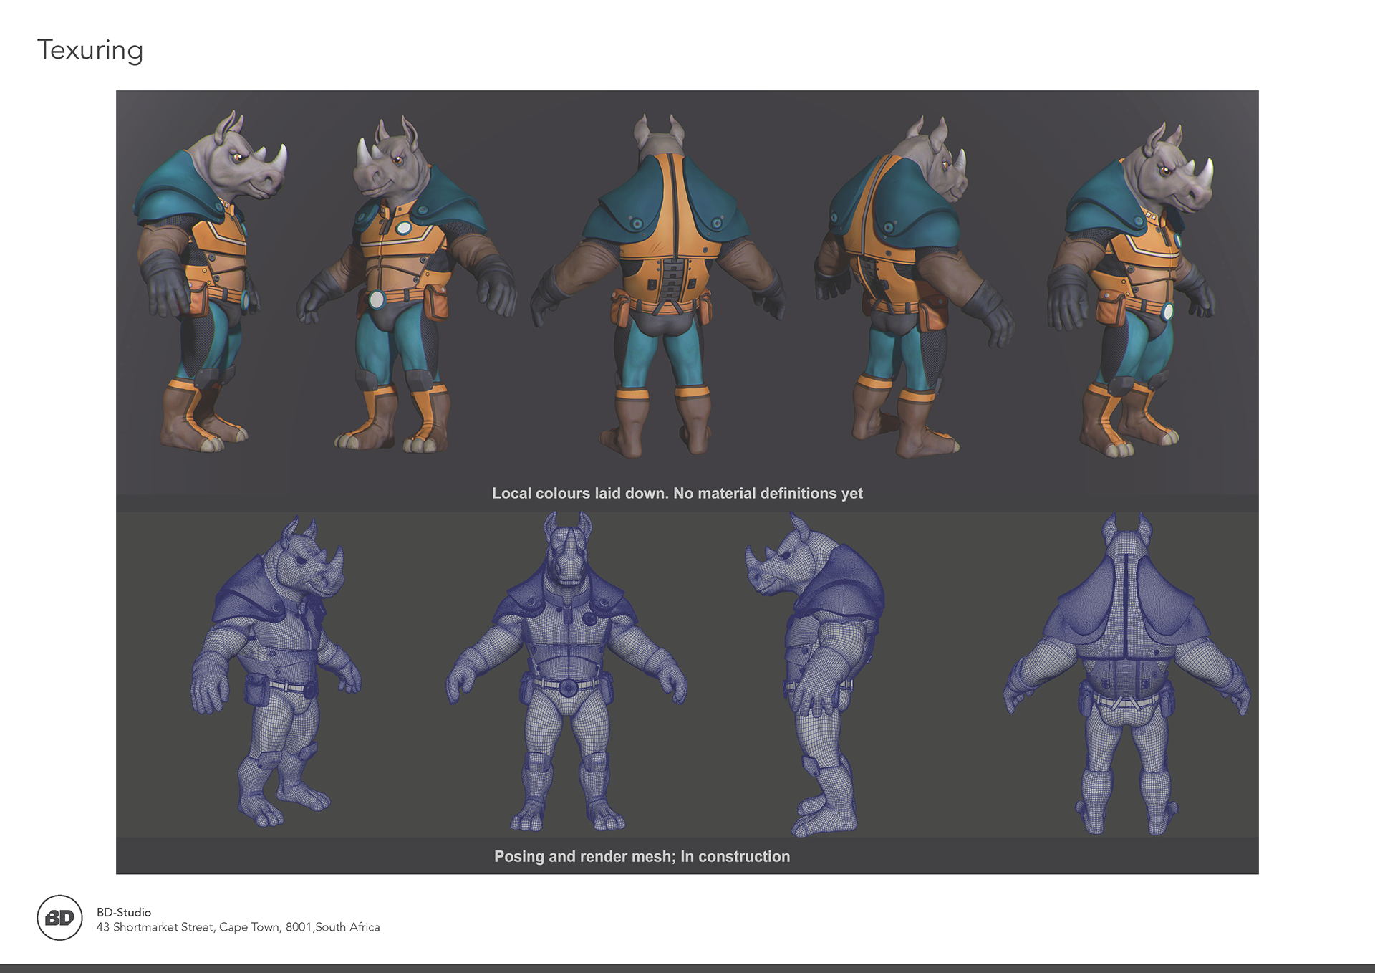Click the 'Posing and render mesh' caption

pos(642,856)
